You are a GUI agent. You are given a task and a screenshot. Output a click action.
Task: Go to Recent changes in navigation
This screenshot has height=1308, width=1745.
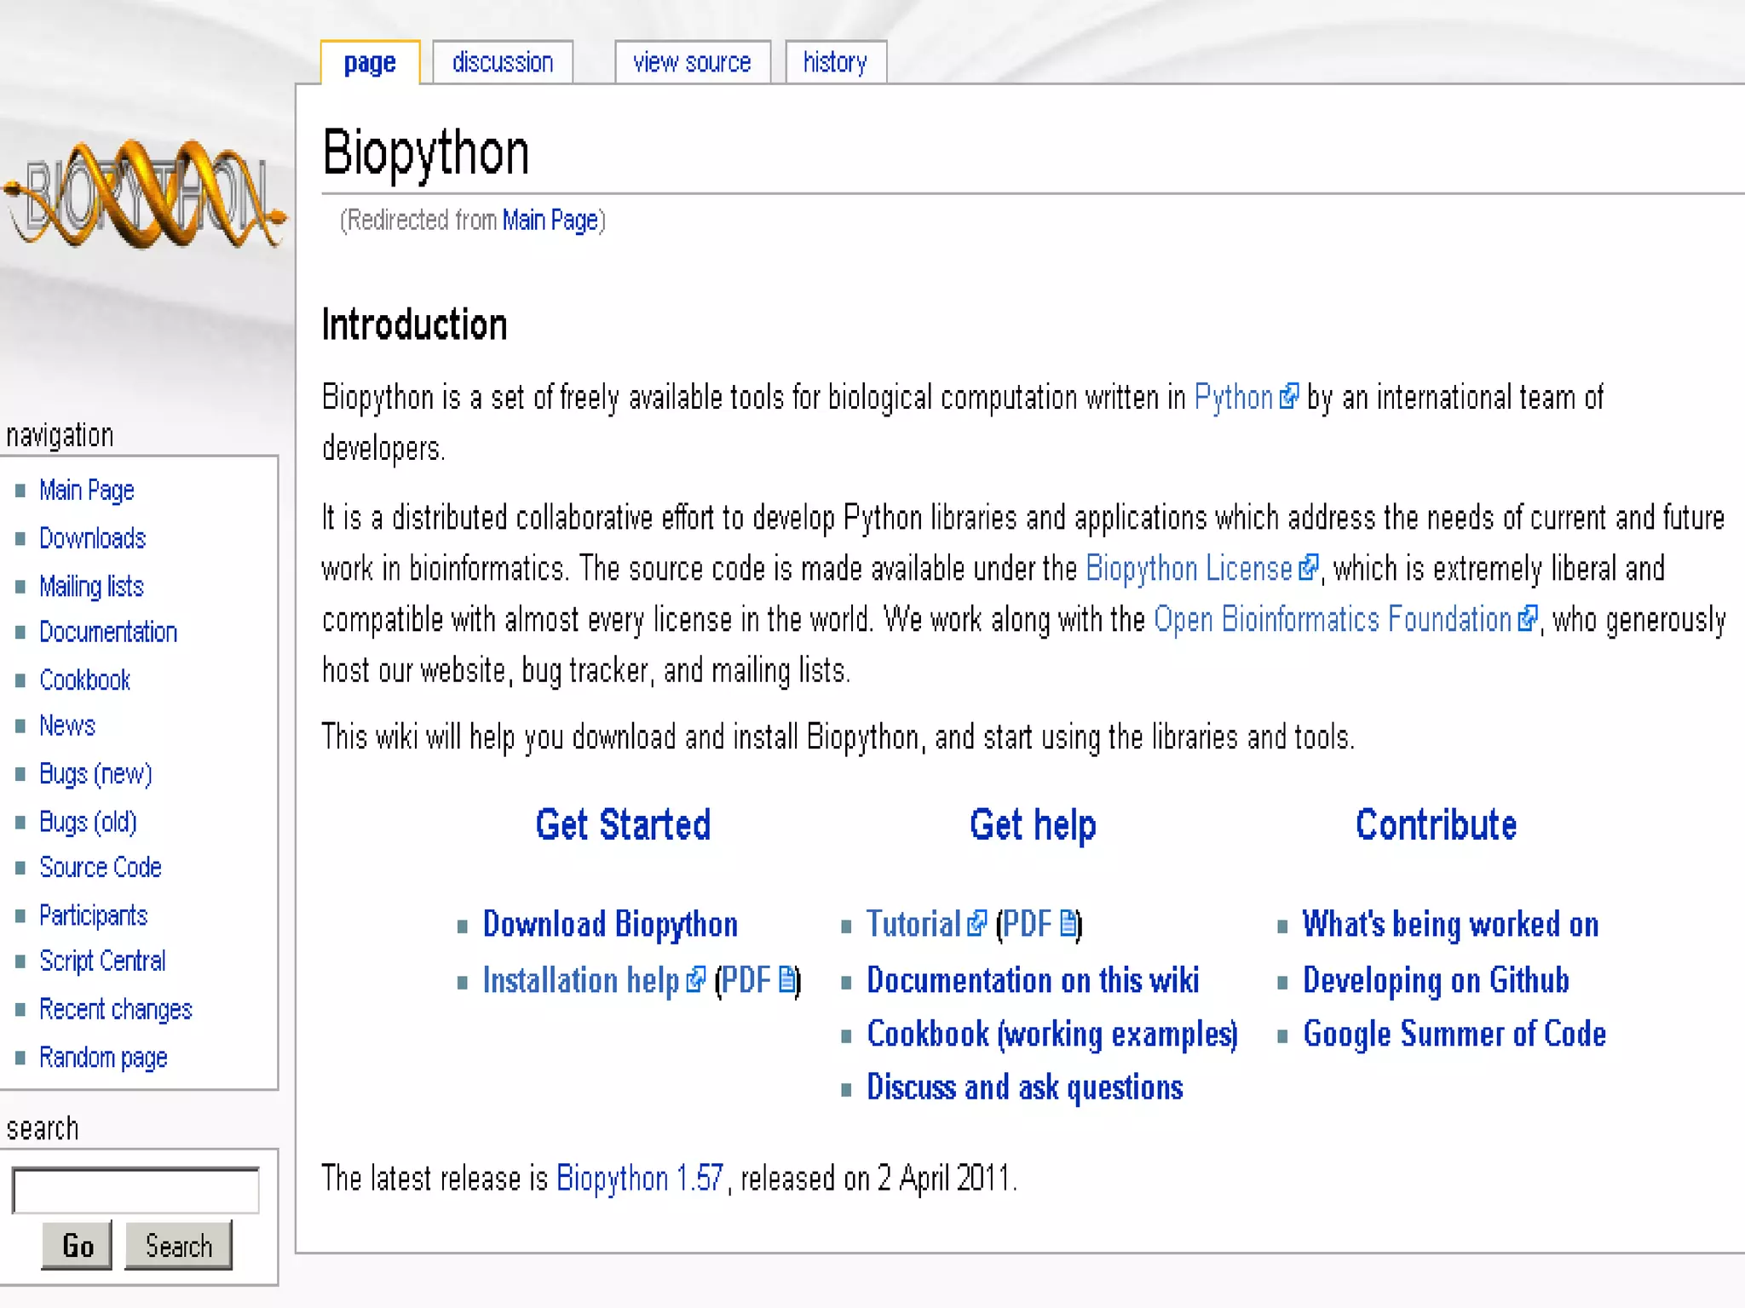pyautogui.click(x=116, y=1009)
